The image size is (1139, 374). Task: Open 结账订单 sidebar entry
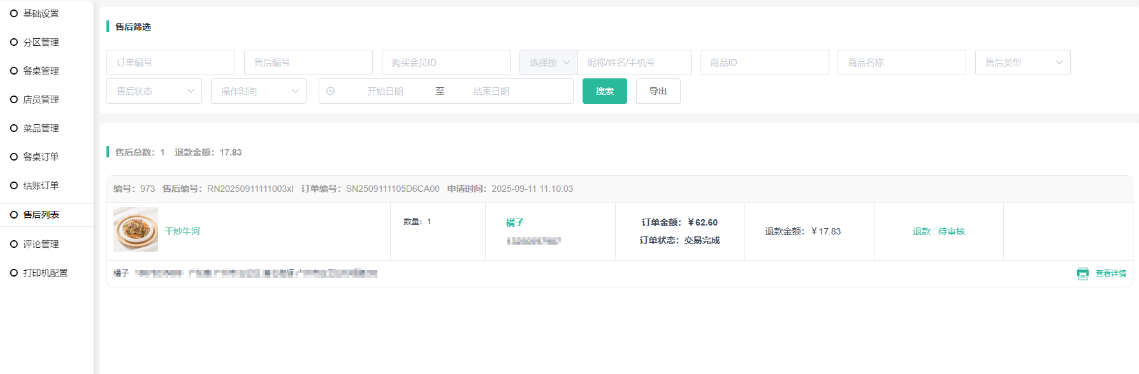pyautogui.click(x=41, y=185)
